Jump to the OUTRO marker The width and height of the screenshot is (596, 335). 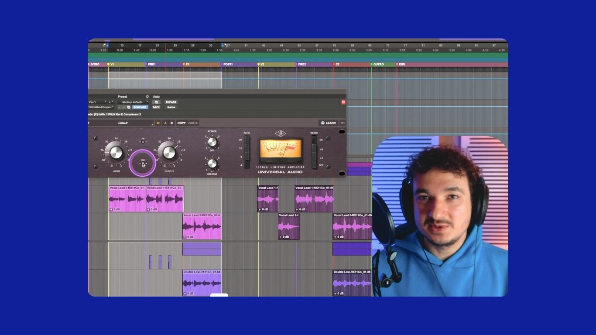(x=377, y=65)
